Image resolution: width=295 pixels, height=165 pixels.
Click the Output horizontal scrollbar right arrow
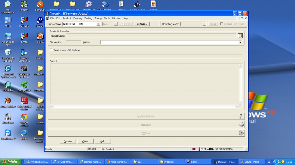coord(237,106)
